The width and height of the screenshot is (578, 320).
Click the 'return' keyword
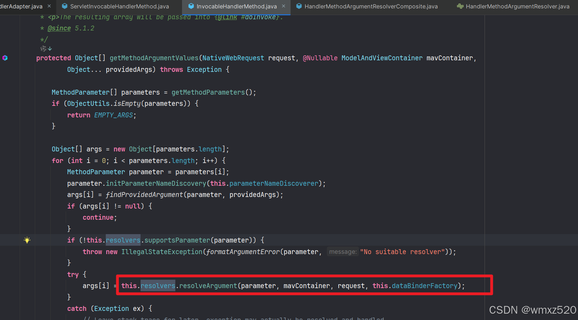pos(79,115)
